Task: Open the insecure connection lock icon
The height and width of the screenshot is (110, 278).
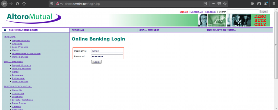Action: 58,4
